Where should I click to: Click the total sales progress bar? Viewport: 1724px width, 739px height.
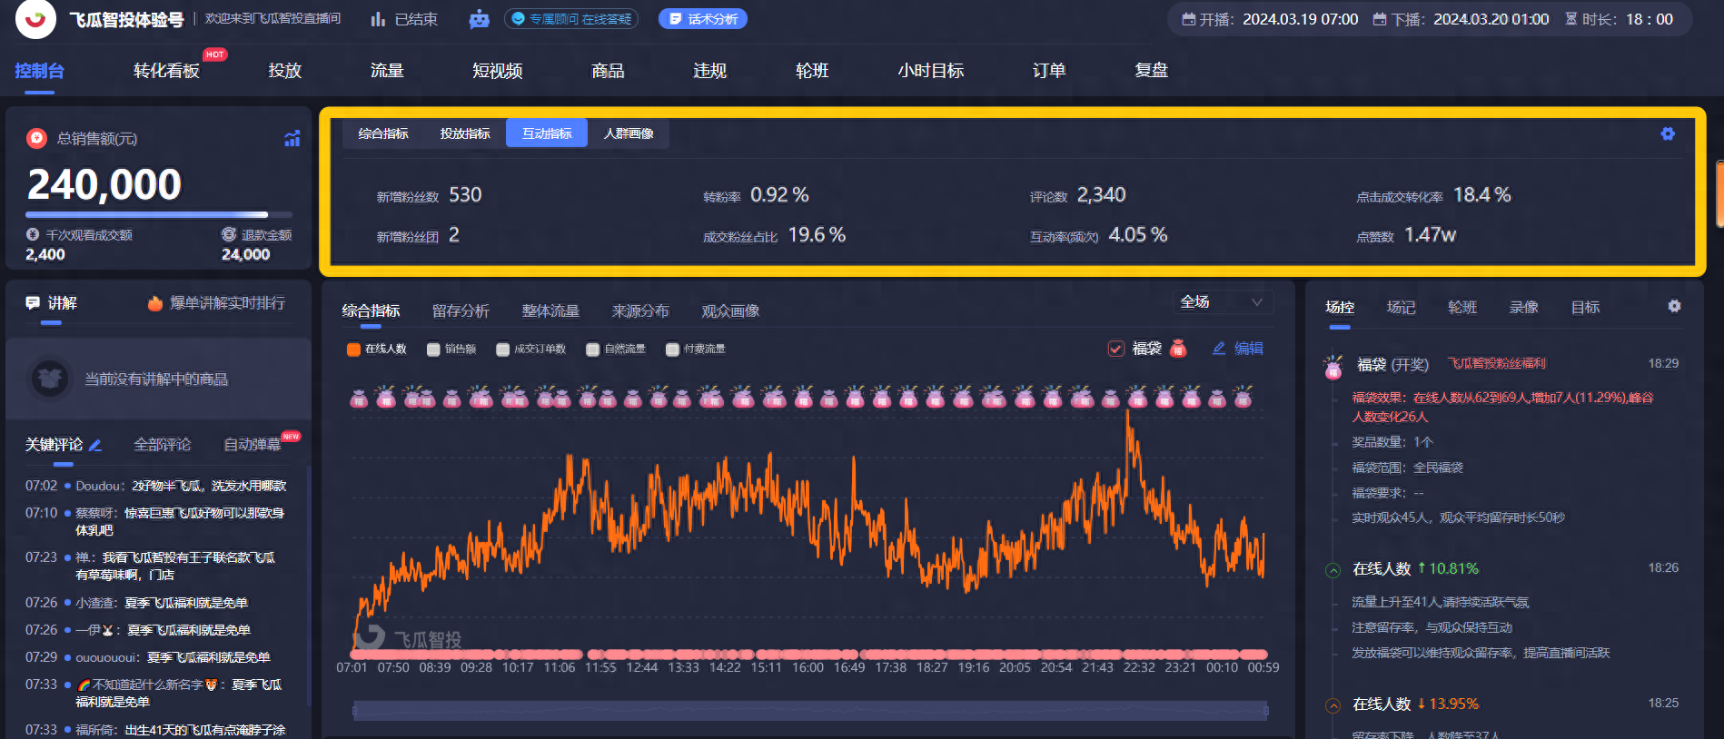click(x=159, y=215)
